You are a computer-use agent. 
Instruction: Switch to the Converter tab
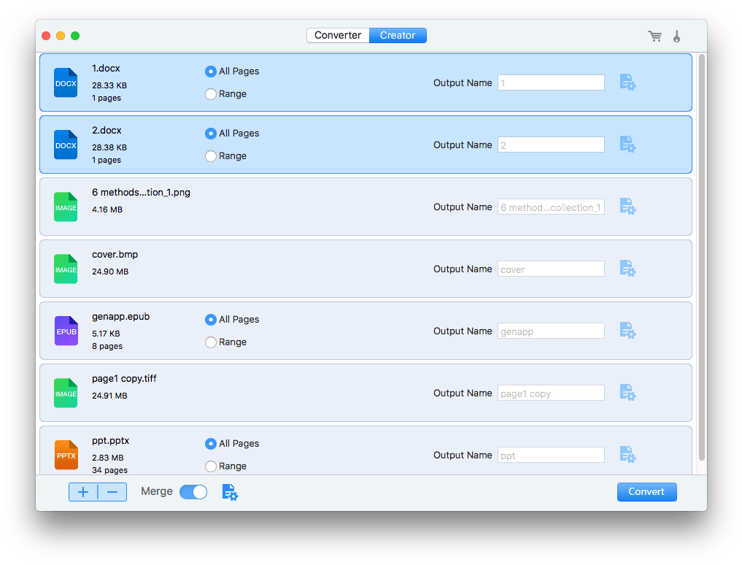tap(338, 34)
